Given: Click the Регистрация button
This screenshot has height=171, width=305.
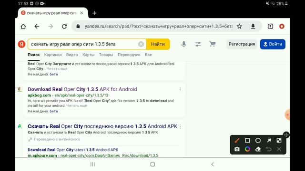Looking at the screenshot, I should click(x=242, y=44).
